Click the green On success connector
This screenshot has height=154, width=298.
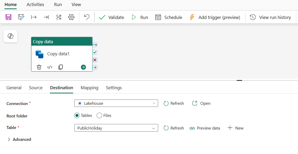pyautogui.click(x=95, y=52)
